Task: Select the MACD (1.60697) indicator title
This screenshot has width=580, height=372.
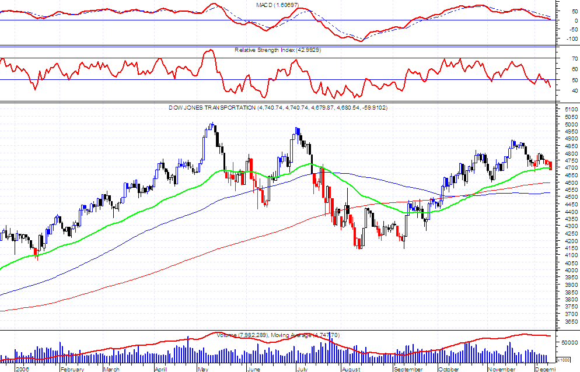Action: [x=277, y=5]
